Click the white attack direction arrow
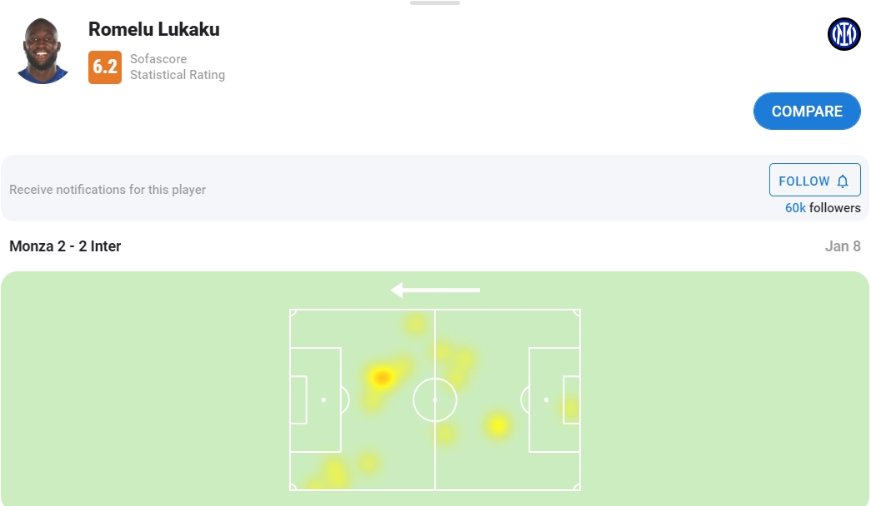Screen dimensions: 871x506 tap(435, 290)
